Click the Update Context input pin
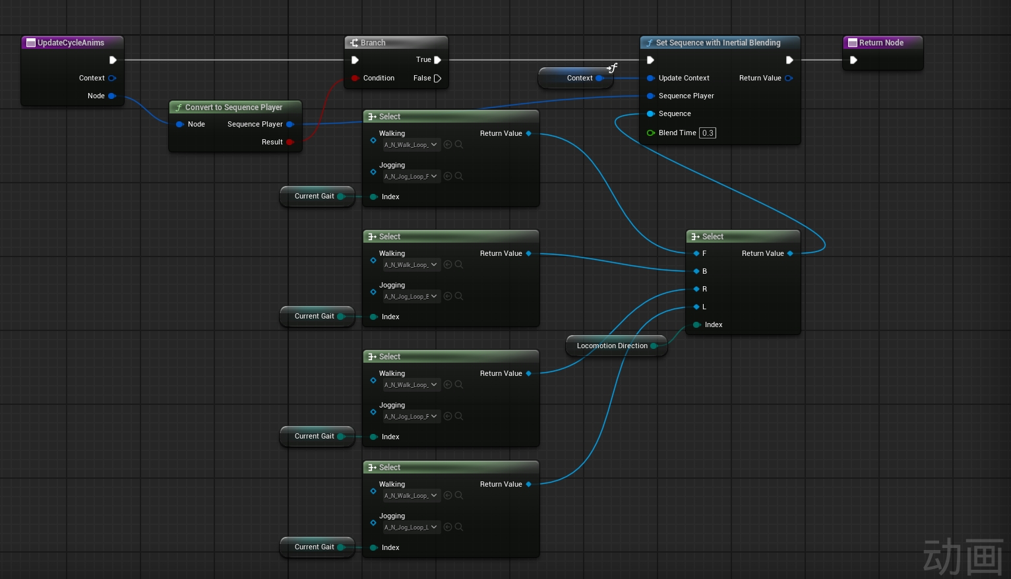This screenshot has height=579, width=1011. click(651, 78)
